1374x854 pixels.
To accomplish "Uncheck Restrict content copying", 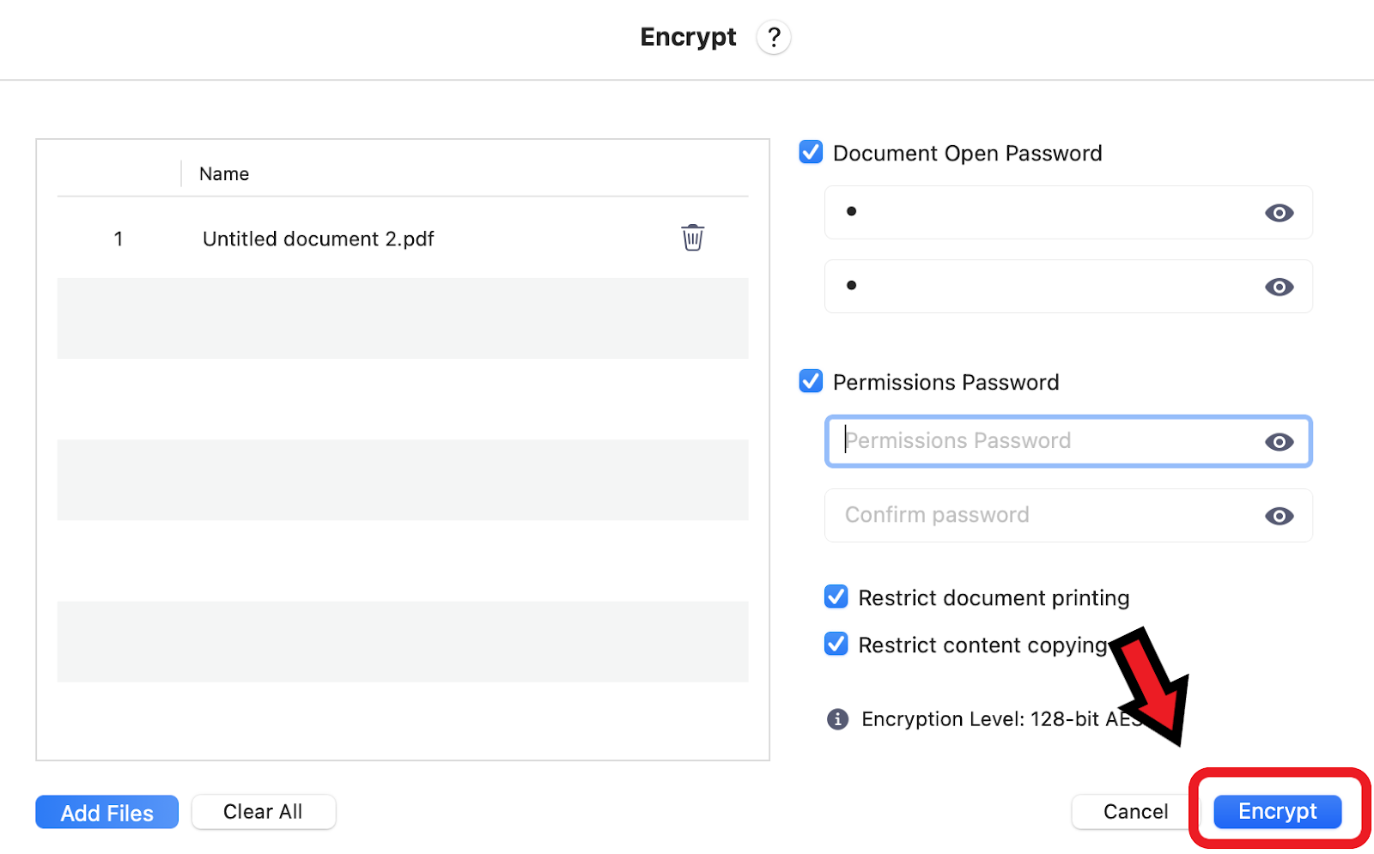I will tap(836, 645).
